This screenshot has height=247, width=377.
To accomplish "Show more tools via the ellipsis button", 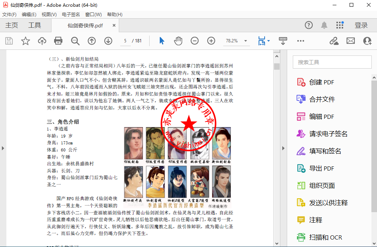I will [x=301, y=41].
